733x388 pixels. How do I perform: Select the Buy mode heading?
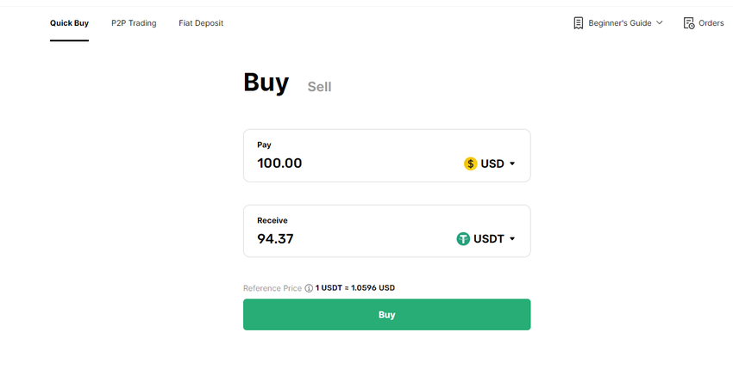[x=266, y=83]
